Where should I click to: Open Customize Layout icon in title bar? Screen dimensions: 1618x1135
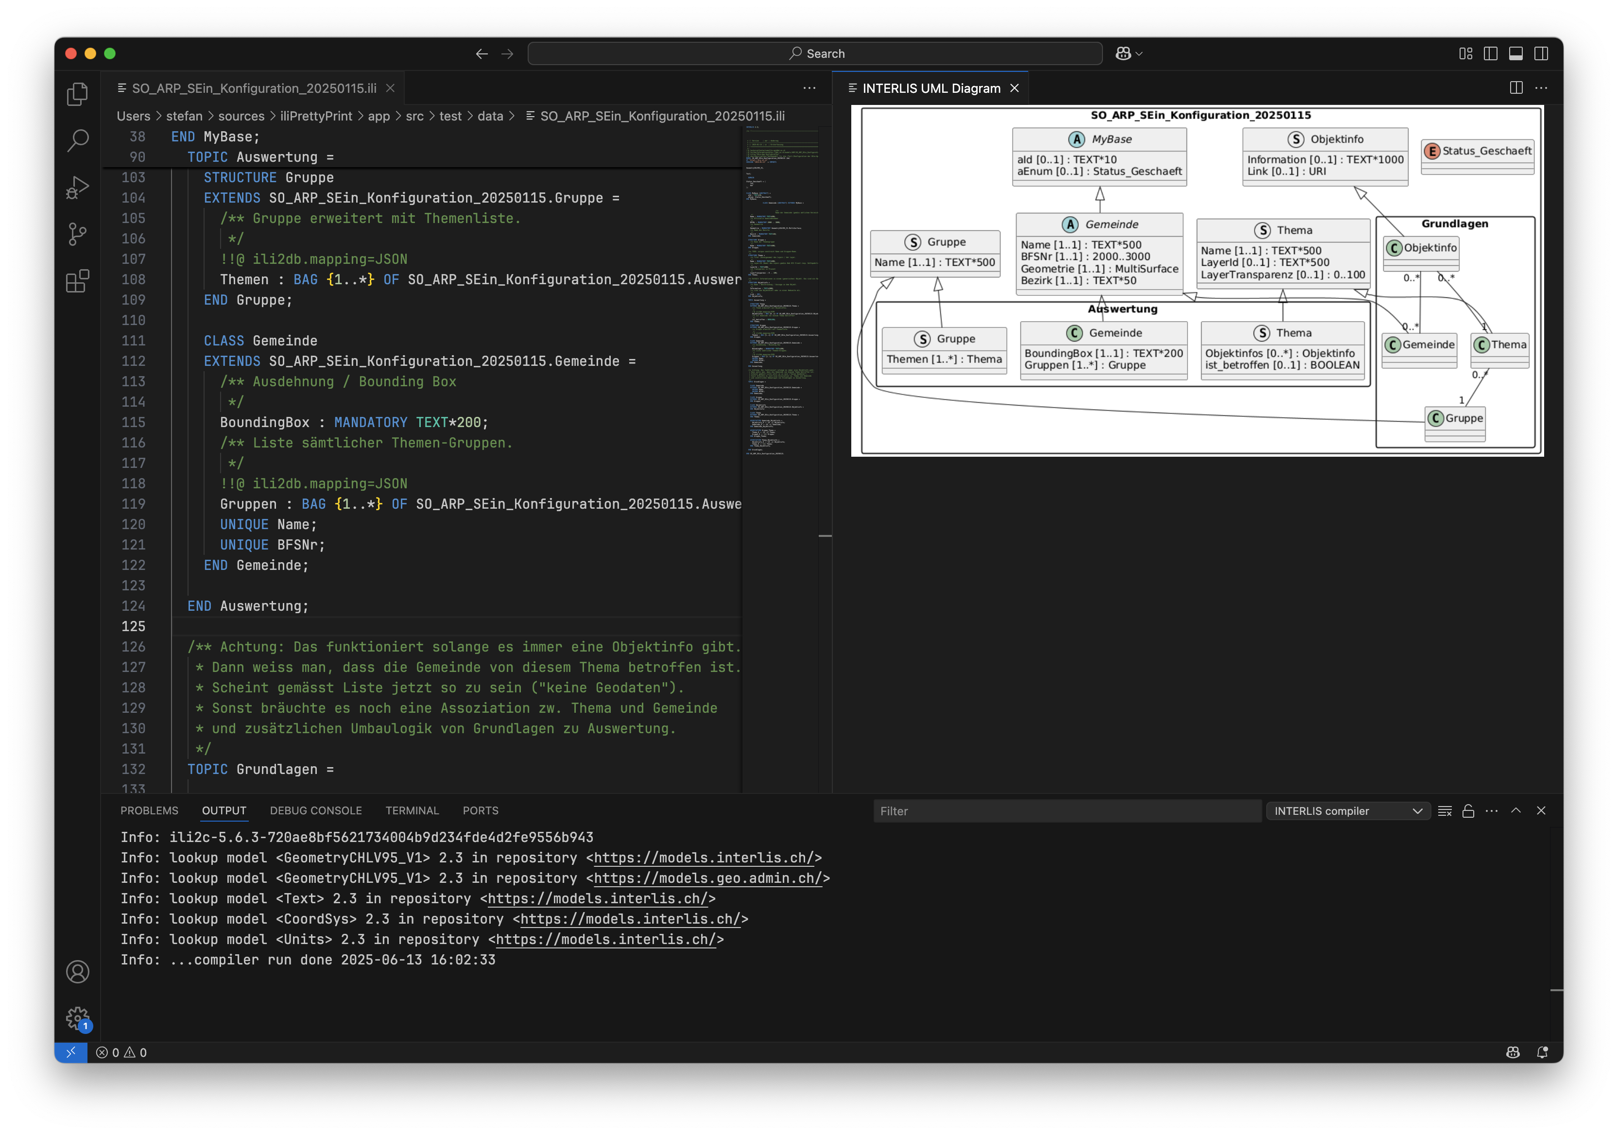coord(1466,53)
